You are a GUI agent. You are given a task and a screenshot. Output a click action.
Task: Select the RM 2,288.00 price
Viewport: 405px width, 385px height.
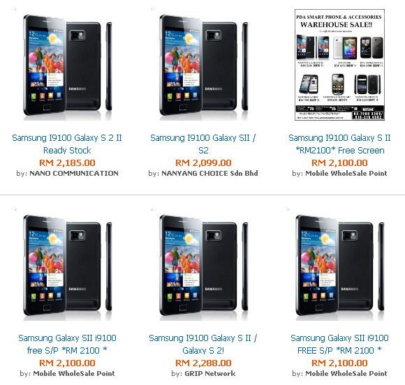click(x=203, y=363)
